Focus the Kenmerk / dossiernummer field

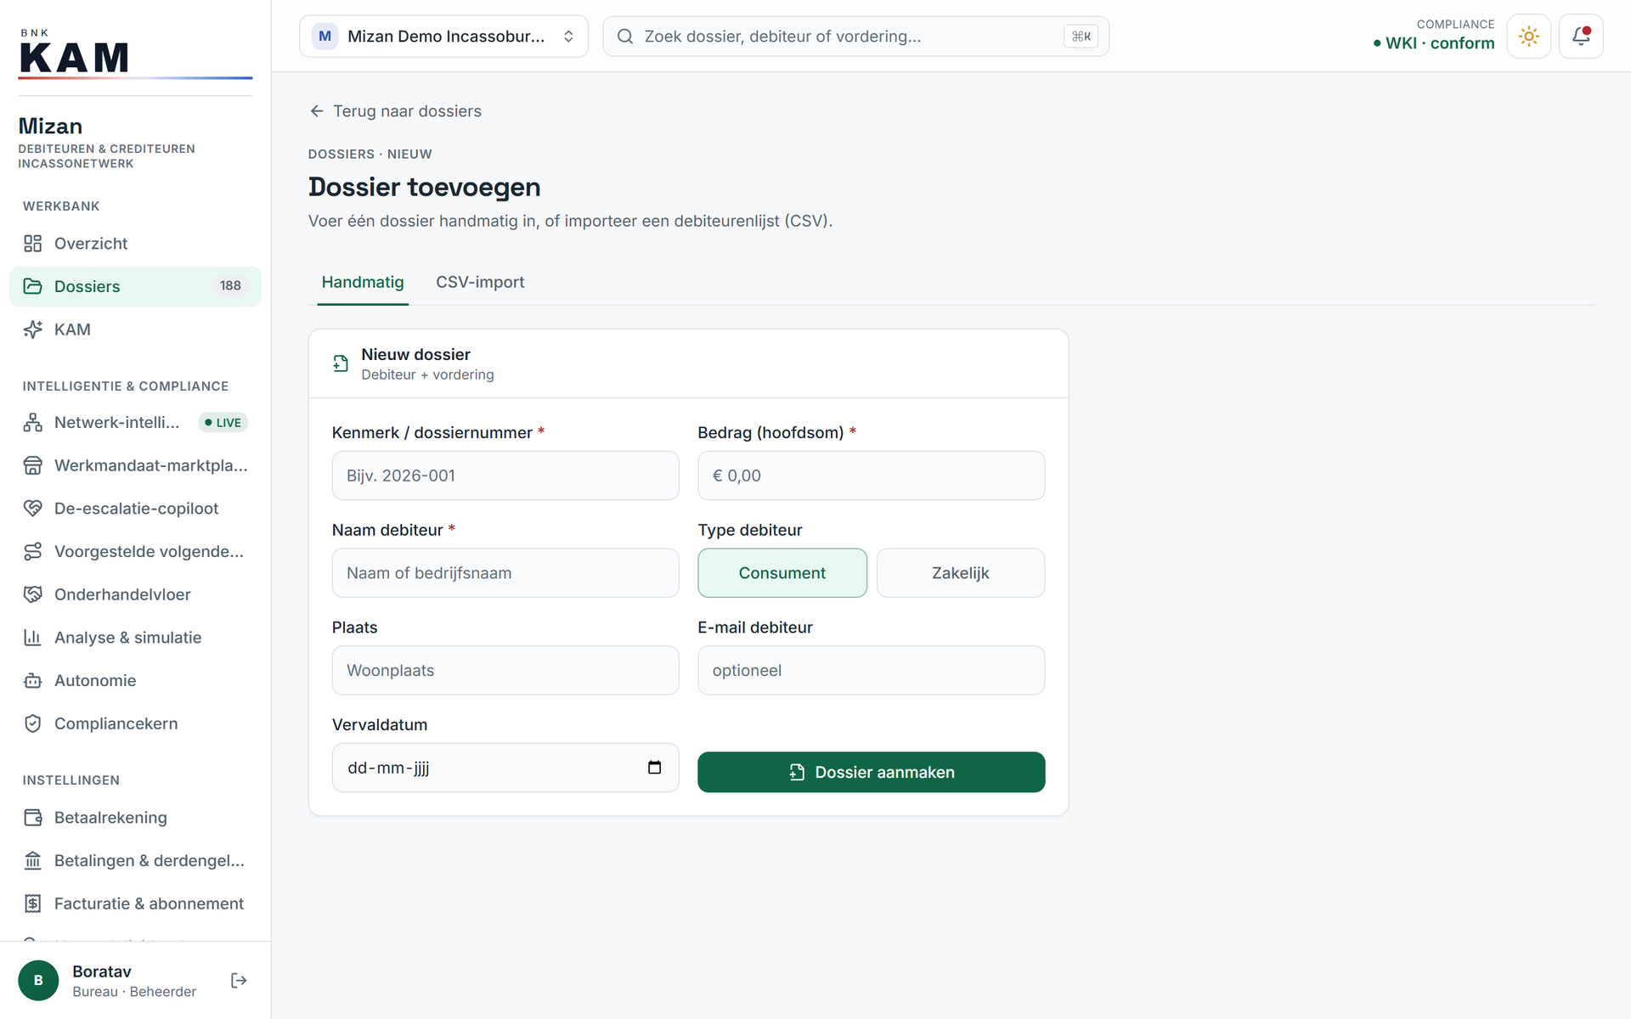pyautogui.click(x=505, y=476)
